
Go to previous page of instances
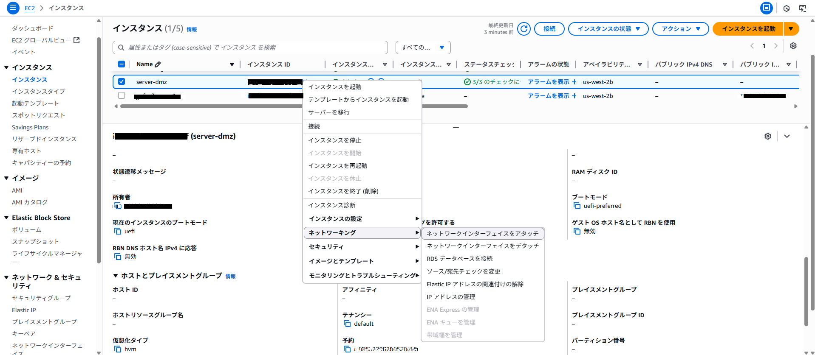pyautogui.click(x=752, y=46)
